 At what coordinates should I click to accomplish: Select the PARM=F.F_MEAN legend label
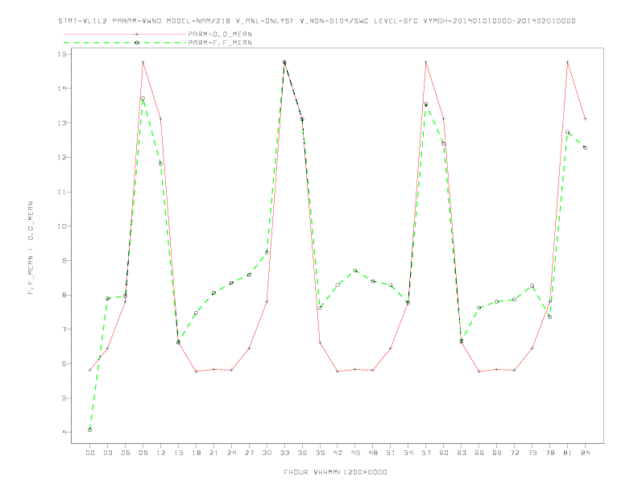coord(220,43)
